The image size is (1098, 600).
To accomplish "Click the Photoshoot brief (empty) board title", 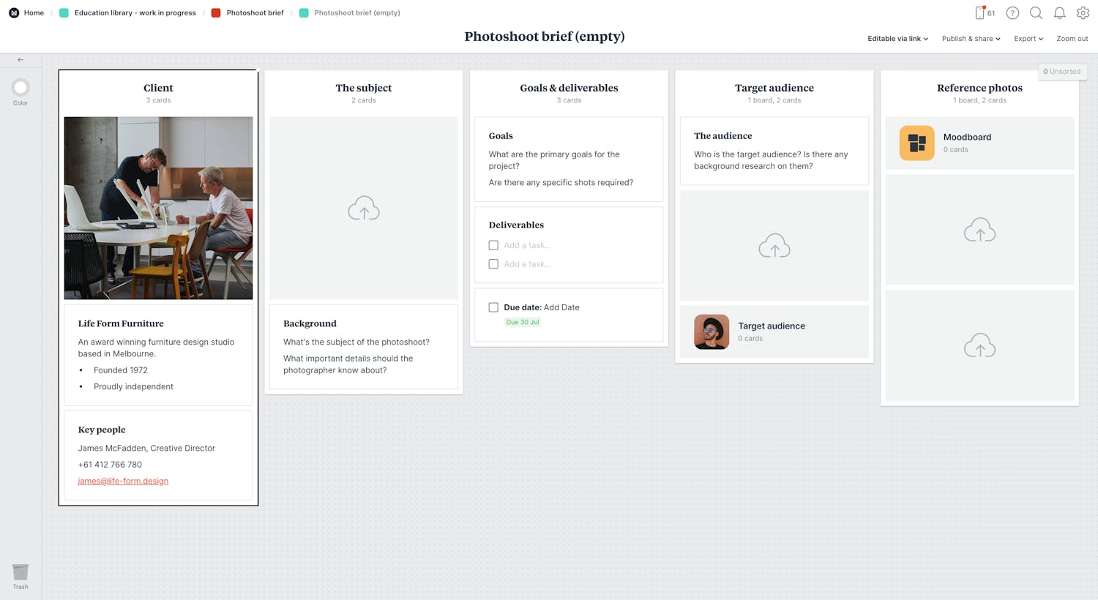I will point(545,37).
